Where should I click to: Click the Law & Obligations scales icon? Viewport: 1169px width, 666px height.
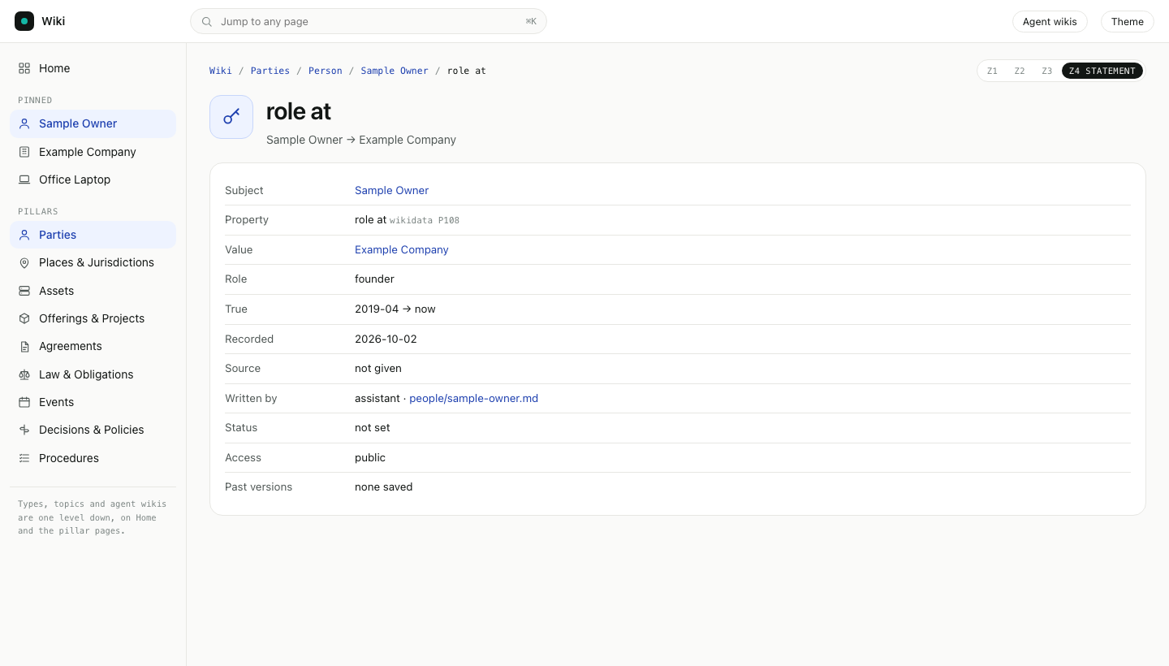tap(24, 374)
